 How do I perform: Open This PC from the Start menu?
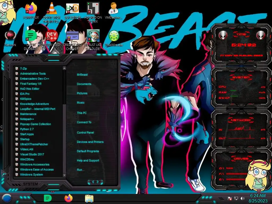click(x=82, y=113)
